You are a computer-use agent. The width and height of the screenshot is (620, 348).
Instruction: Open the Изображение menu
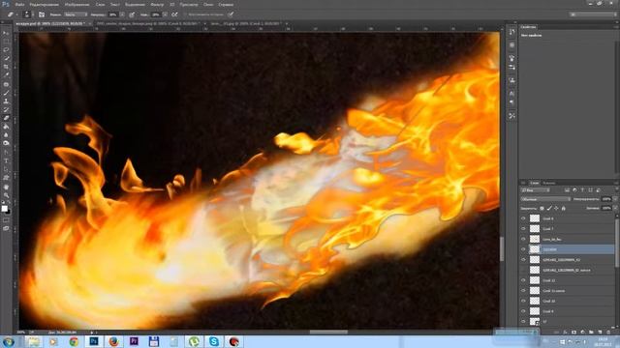tap(77, 4)
